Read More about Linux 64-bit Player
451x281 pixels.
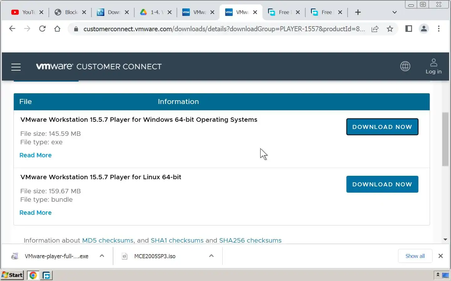[x=35, y=213]
